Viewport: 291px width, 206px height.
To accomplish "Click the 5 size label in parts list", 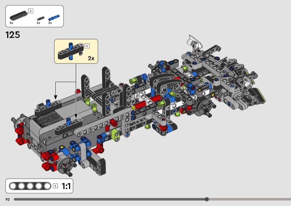I will click(31, 11).
